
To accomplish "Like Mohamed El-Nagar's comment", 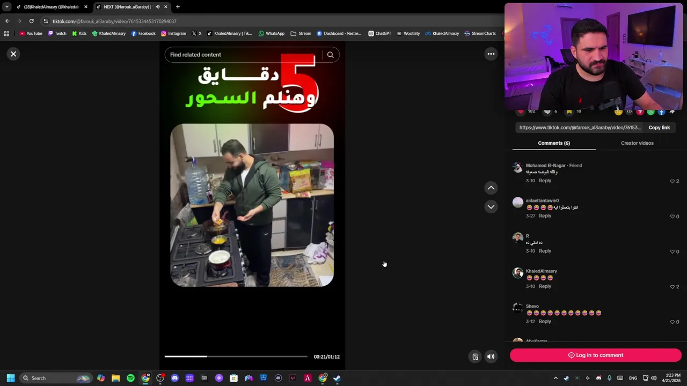I will point(673,181).
